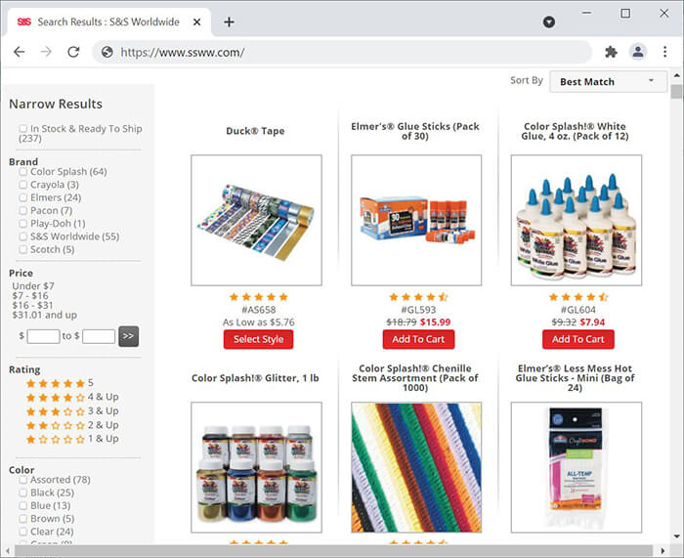Click the site info globe icon

pyautogui.click(x=107, y=52)
